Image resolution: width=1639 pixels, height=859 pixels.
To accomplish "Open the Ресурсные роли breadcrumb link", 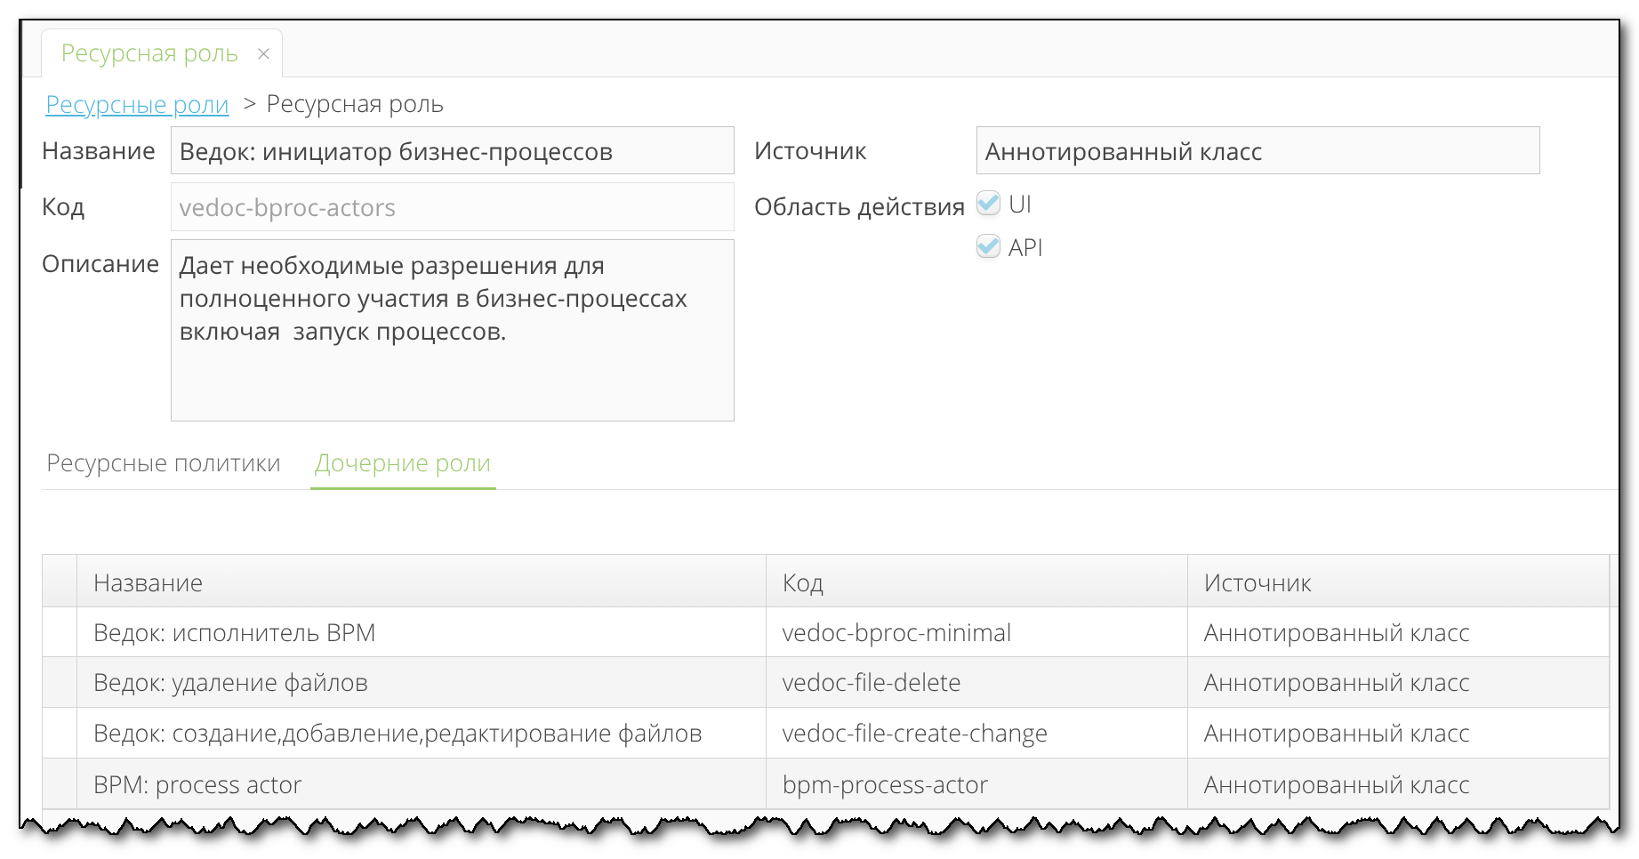I will pos(137,105).
